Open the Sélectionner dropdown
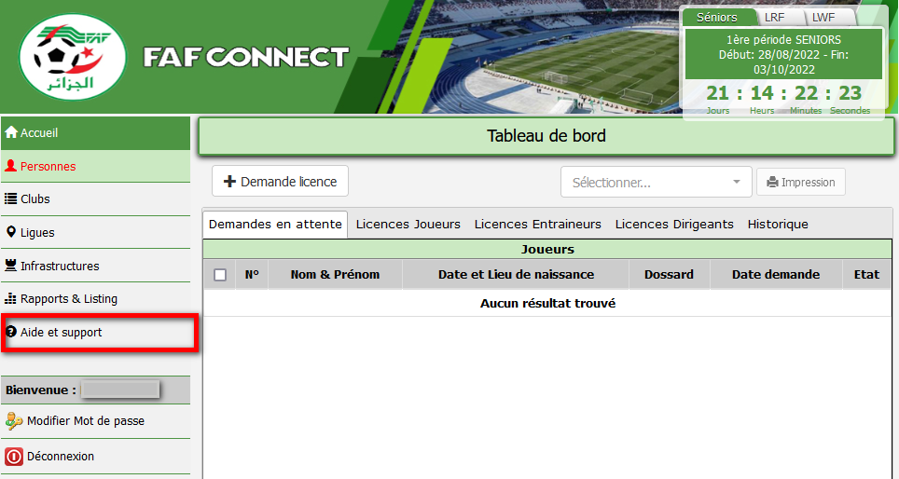 click(x=656, y=183)
